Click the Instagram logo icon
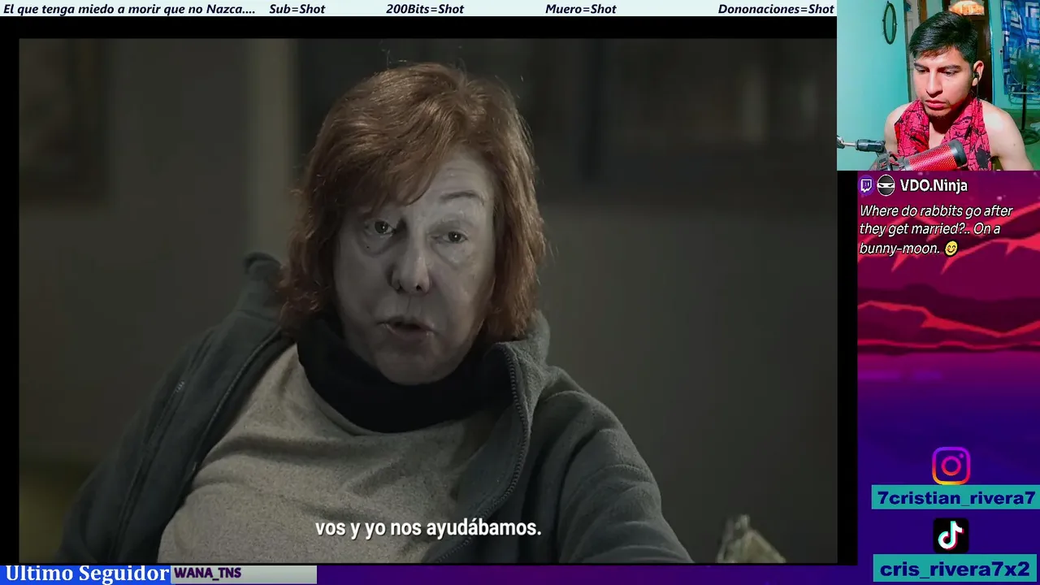This screenshot has width=1040, height=585. click(951, 466)
